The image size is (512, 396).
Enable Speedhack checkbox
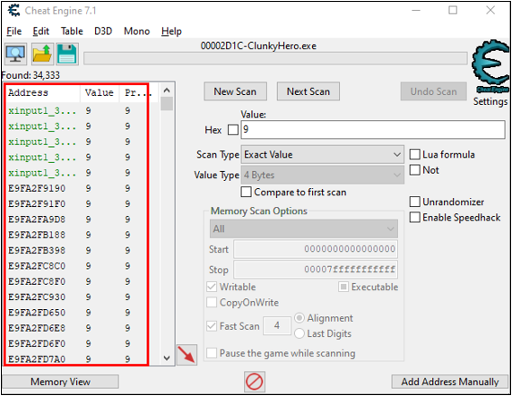414,217
